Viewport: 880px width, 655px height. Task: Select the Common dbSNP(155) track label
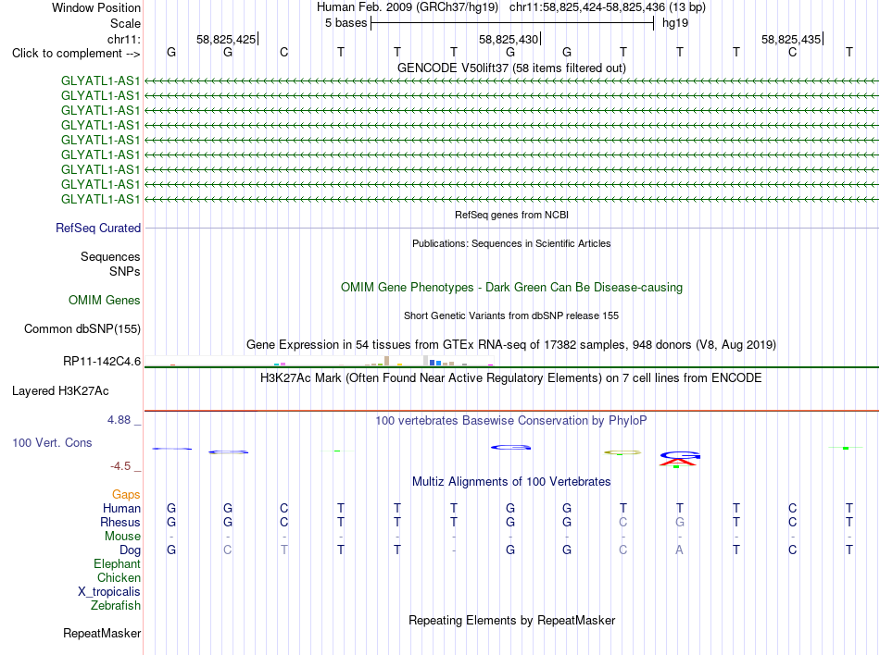click(x=82, y=329)
